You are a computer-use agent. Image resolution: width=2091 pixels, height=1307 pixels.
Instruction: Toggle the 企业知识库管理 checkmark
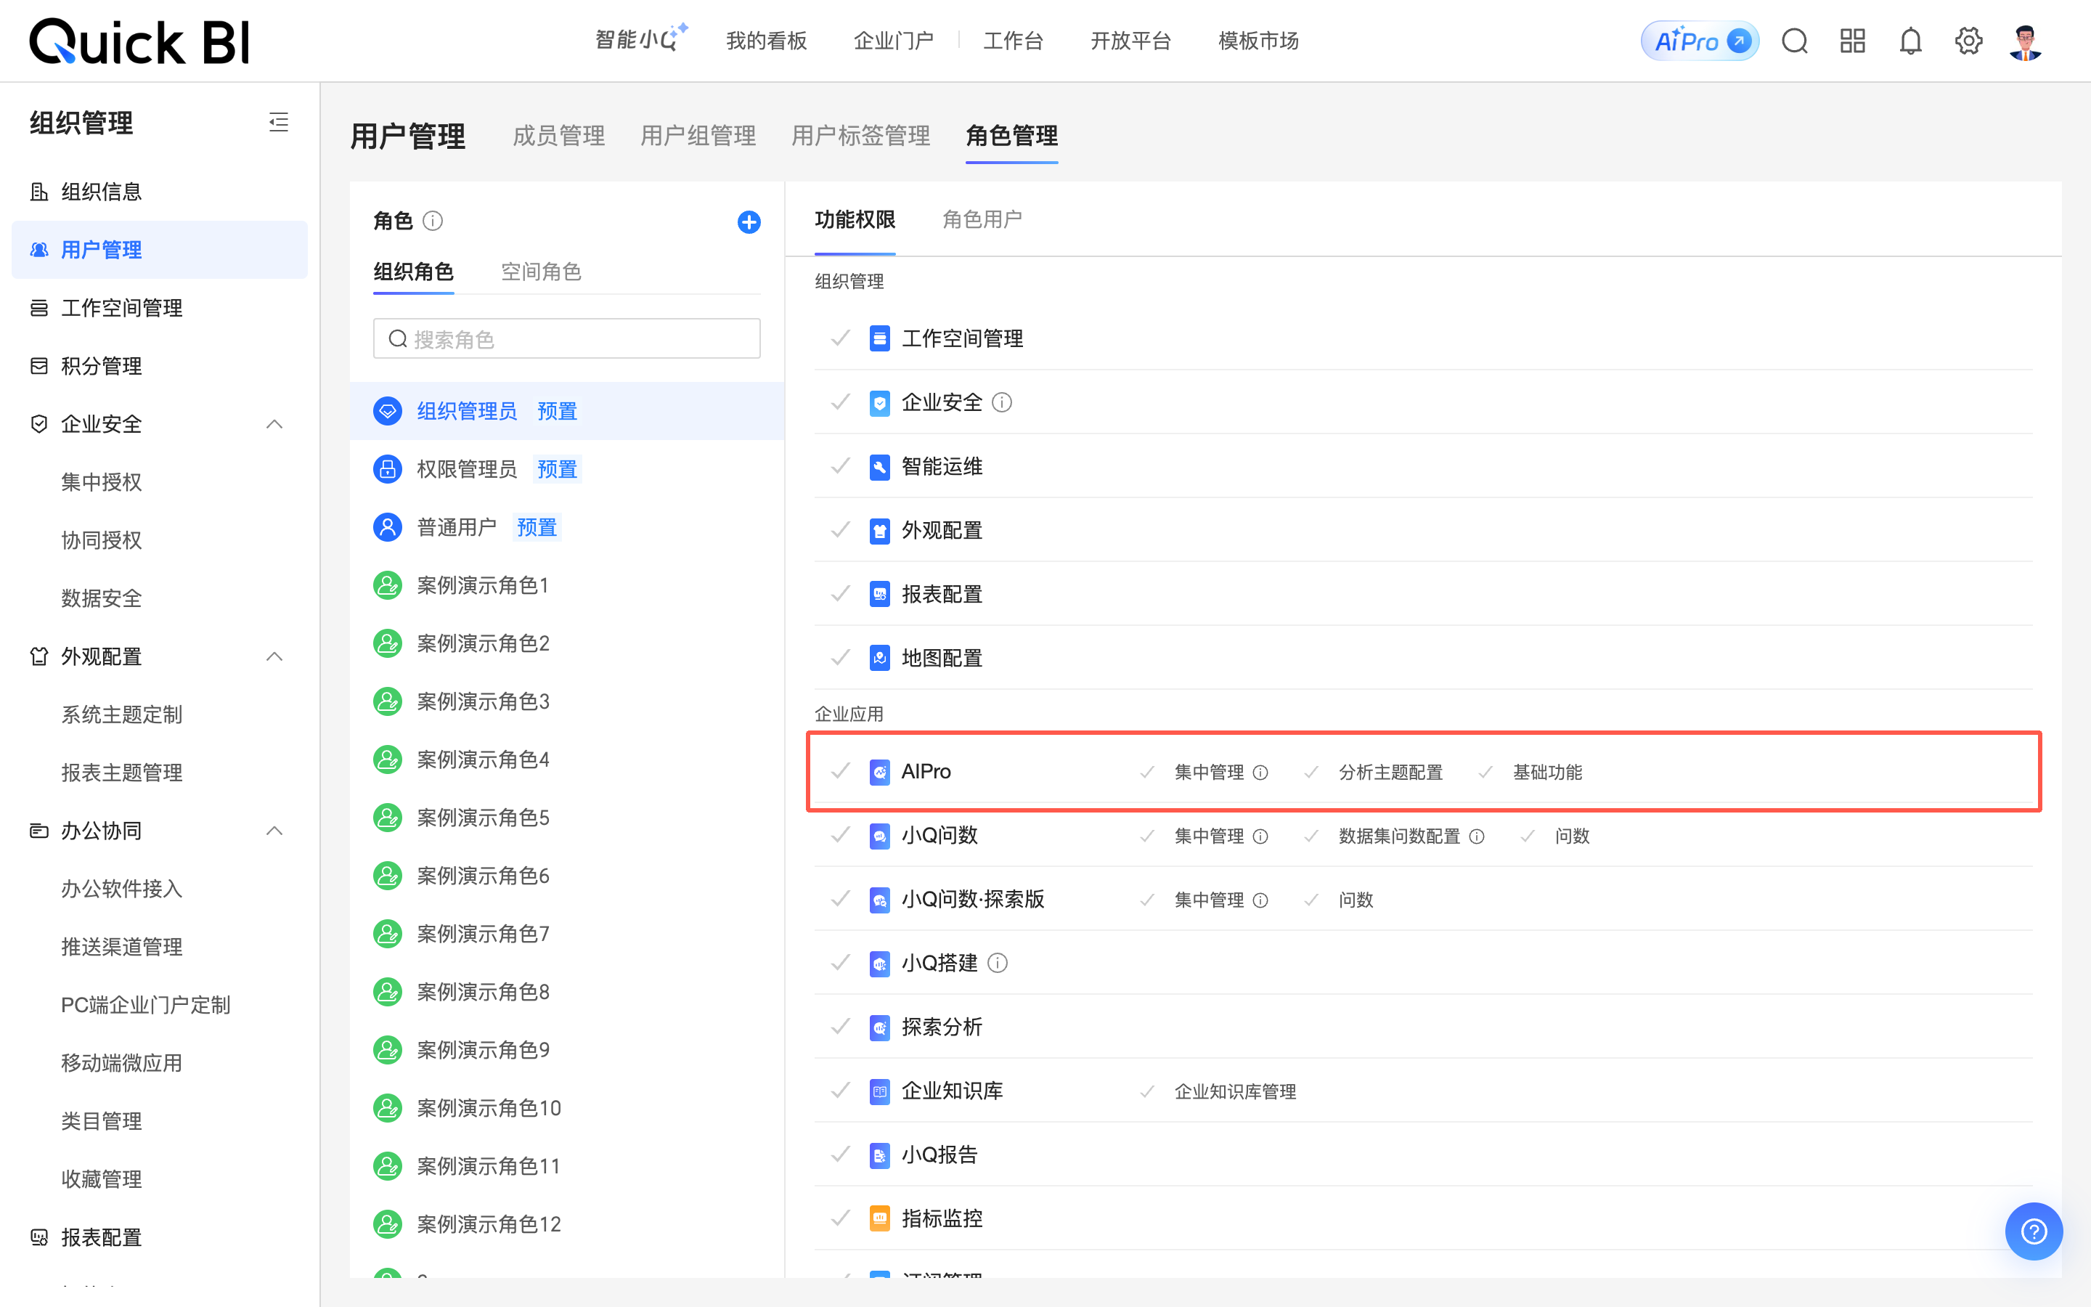(1146, 1092)
